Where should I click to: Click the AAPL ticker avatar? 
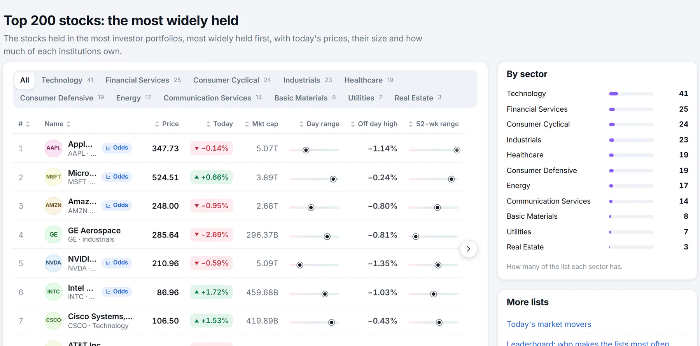tap(53, 148)
